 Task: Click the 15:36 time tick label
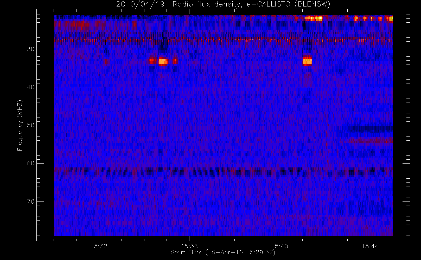tap(189, 246)
